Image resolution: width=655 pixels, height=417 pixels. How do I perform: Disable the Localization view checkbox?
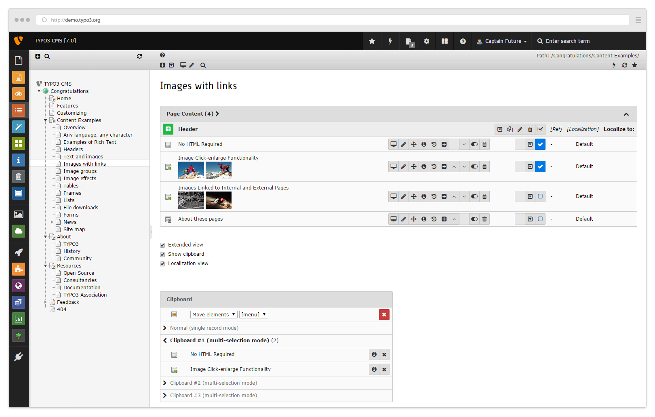tap(162, 264)
